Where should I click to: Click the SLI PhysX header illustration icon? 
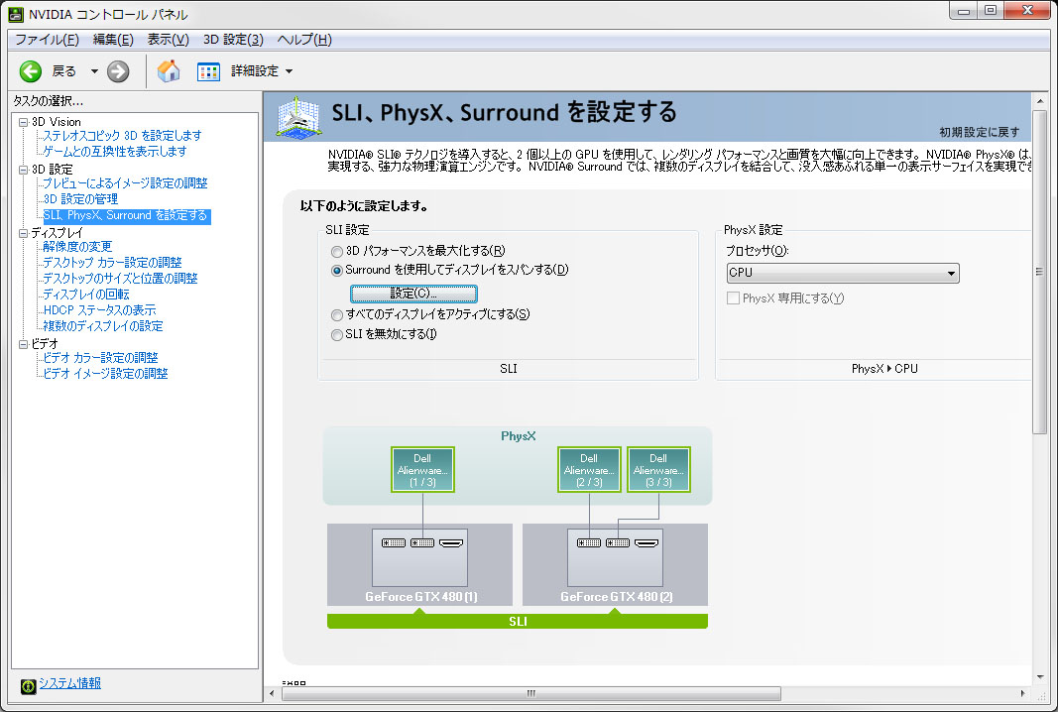coord(298,117)
